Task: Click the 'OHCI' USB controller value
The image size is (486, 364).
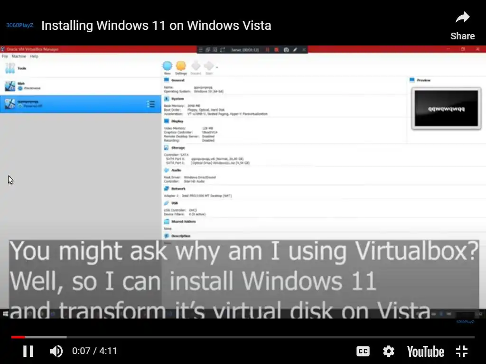Action: coord(193,210)
